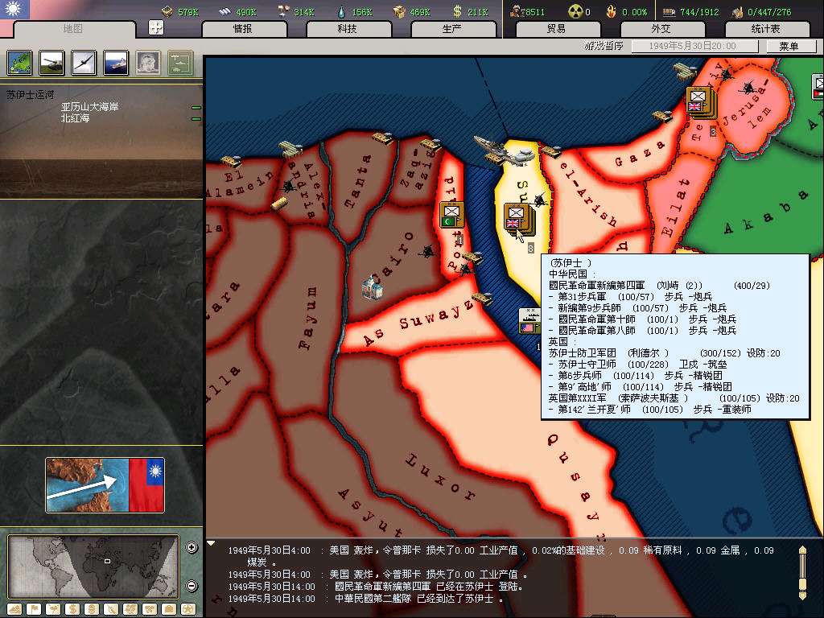824x618 pixels.
Task: Select the tank land-units icon
Action: (52, 63)
